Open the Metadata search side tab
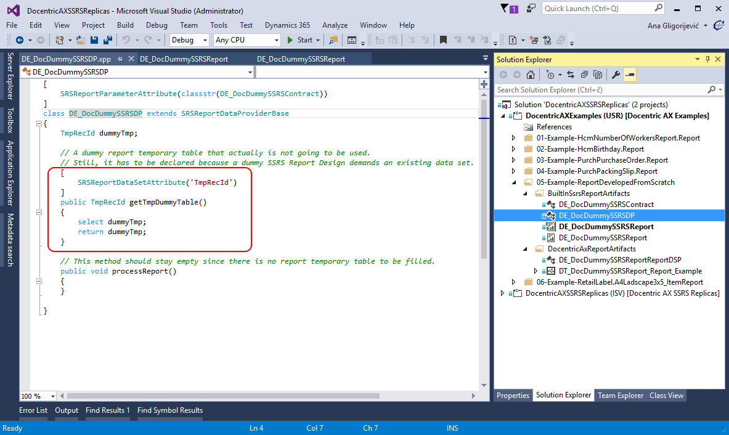This screenshot has height=435, width=729. click(10, 240)
